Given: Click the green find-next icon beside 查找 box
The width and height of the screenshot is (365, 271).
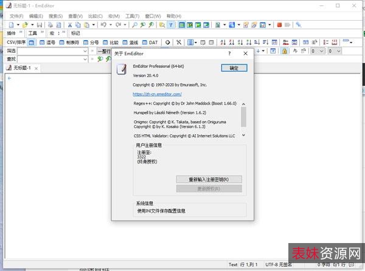Looking at the screenshot, I should tap(100, 59).
